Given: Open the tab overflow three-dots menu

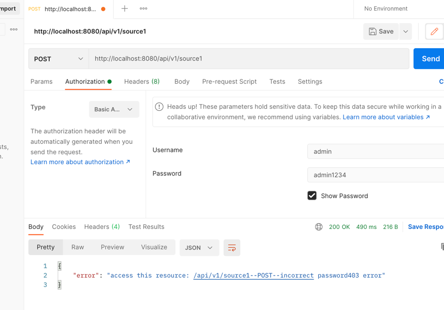Looking at the screenshot, I should pyautogui.click(x=143, y=8).
